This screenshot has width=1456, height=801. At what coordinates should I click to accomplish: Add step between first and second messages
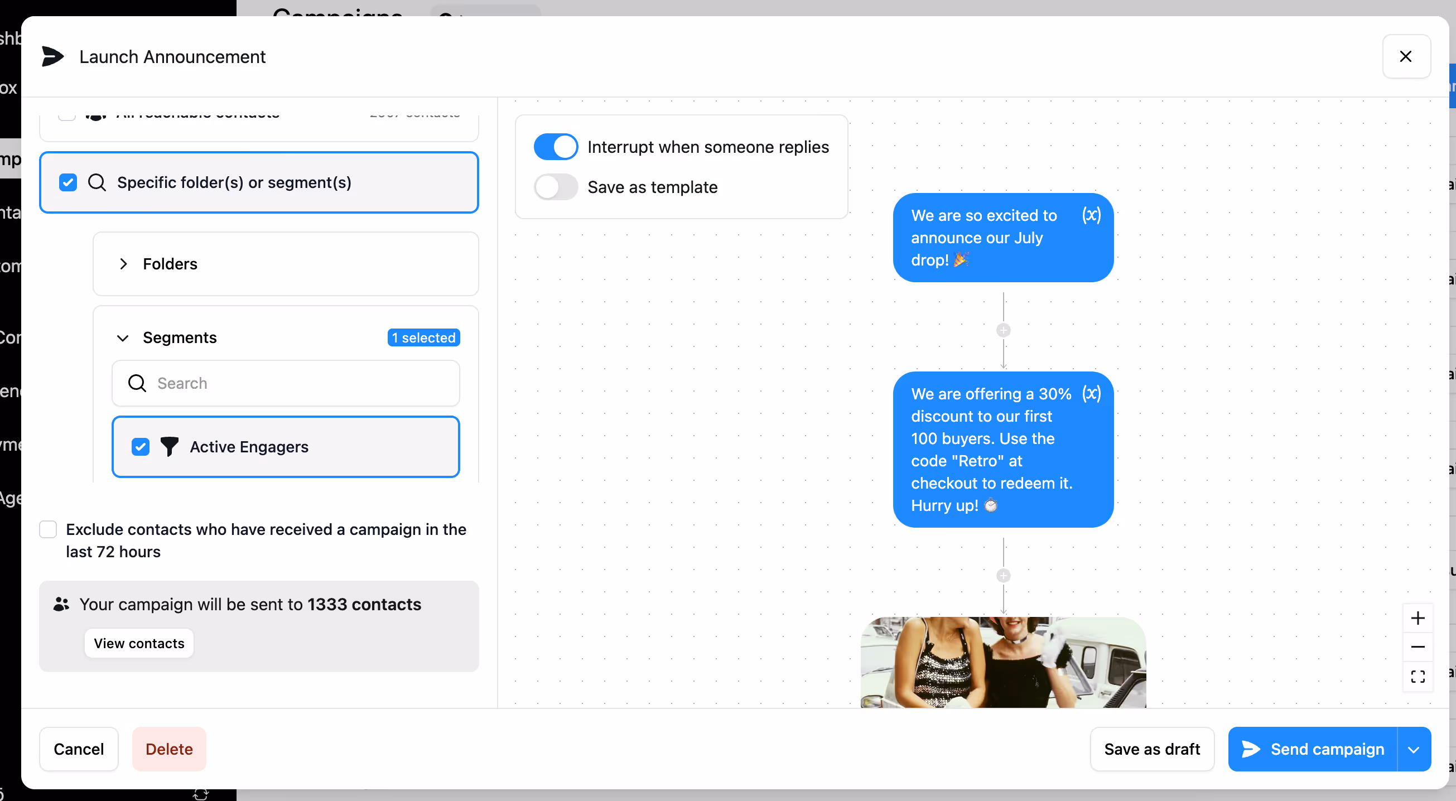tap(1003, 330)
